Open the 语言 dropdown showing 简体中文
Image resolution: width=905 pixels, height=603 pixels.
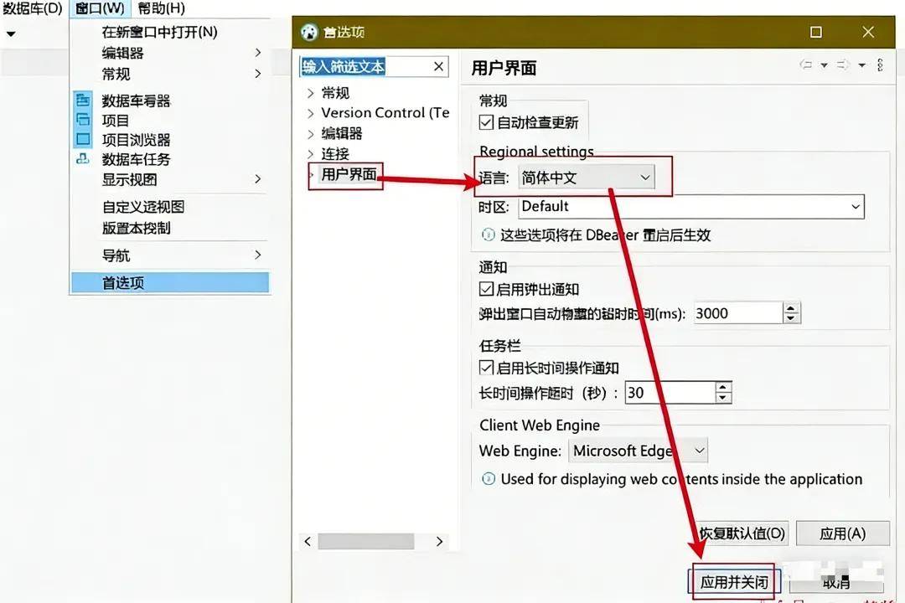[587, 178]
